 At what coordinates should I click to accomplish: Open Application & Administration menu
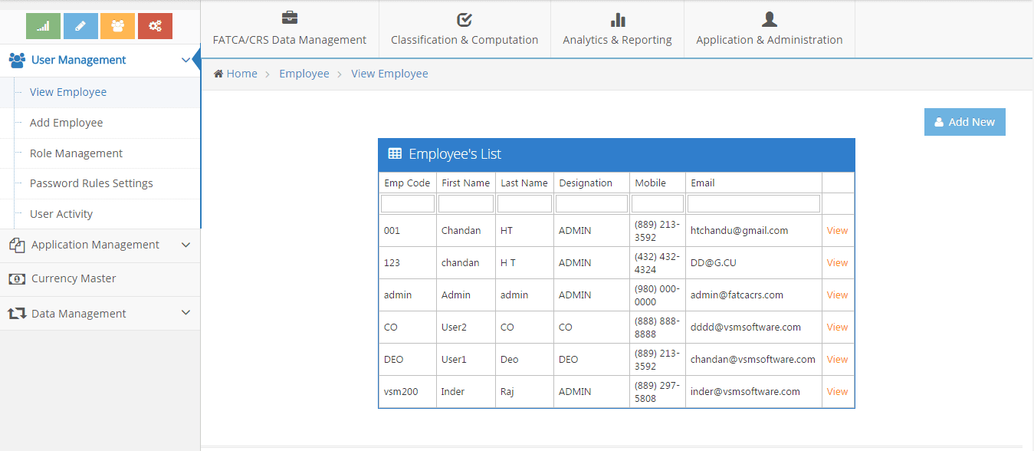pyautogui.click(x=769, y=29)
